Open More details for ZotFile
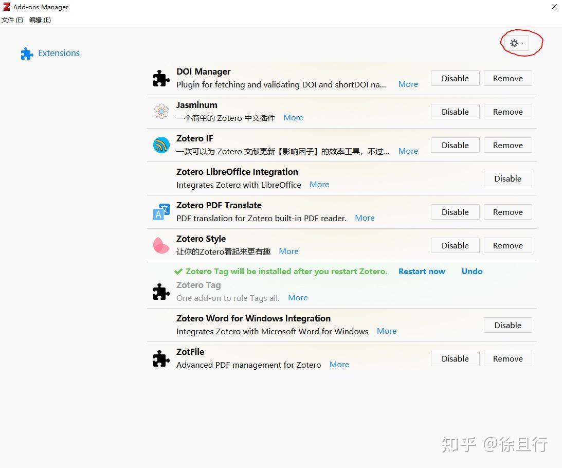Image resolution: width=562 pixels, height=468 pixels. pyautogui.click(x=339, y=364)
